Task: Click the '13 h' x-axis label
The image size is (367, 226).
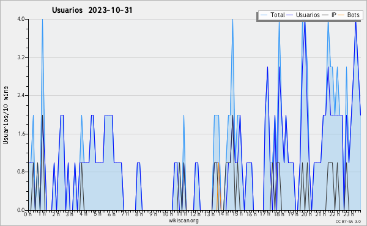Action: click(209, 214)
